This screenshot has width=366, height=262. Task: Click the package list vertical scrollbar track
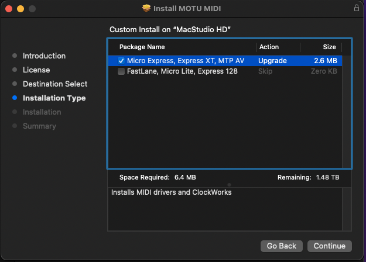[347, 112]
